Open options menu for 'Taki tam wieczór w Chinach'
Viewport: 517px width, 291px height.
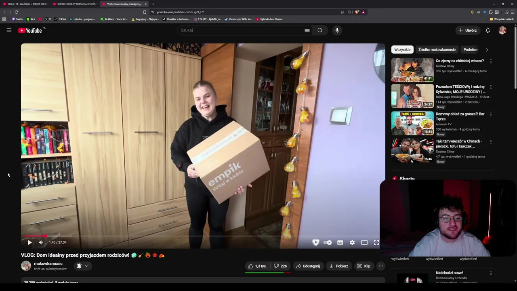[x=491, y=142]
